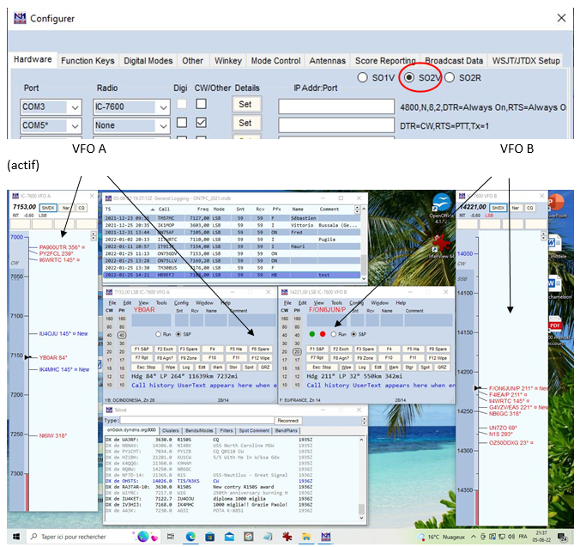The height and width of the screenshot is (547, 580).
Task: Open the Filters tab in Telnet window
Action: 226,430
